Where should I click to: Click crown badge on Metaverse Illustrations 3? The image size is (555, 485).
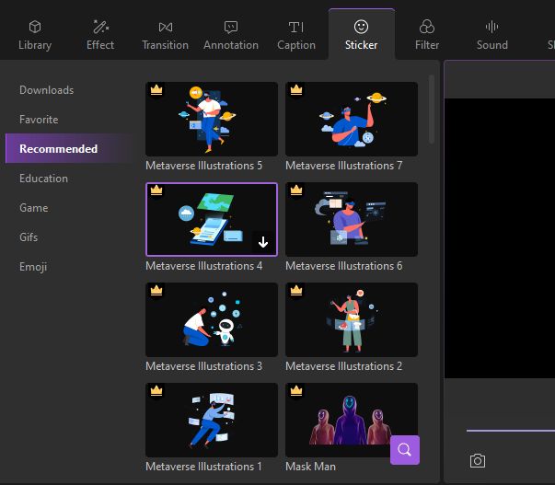point(156,290)
